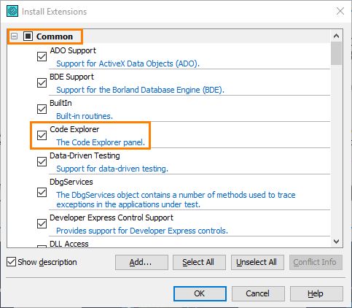Select the Code Explorer item name

74,129
